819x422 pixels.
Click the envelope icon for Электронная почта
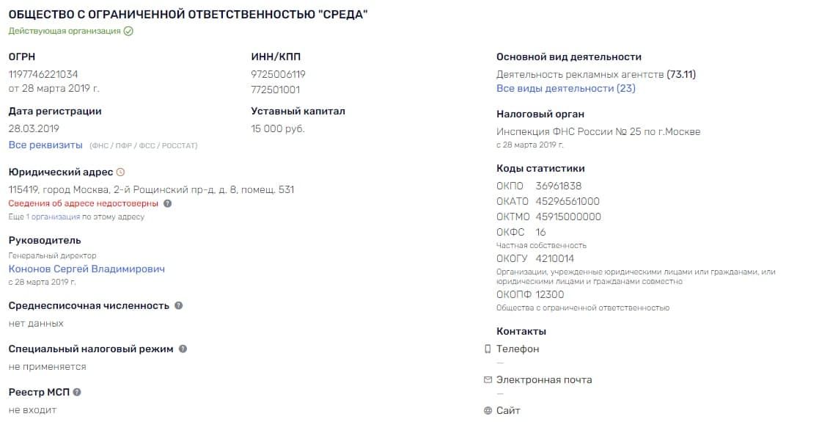pyautogui.click(x=488, y=380)
